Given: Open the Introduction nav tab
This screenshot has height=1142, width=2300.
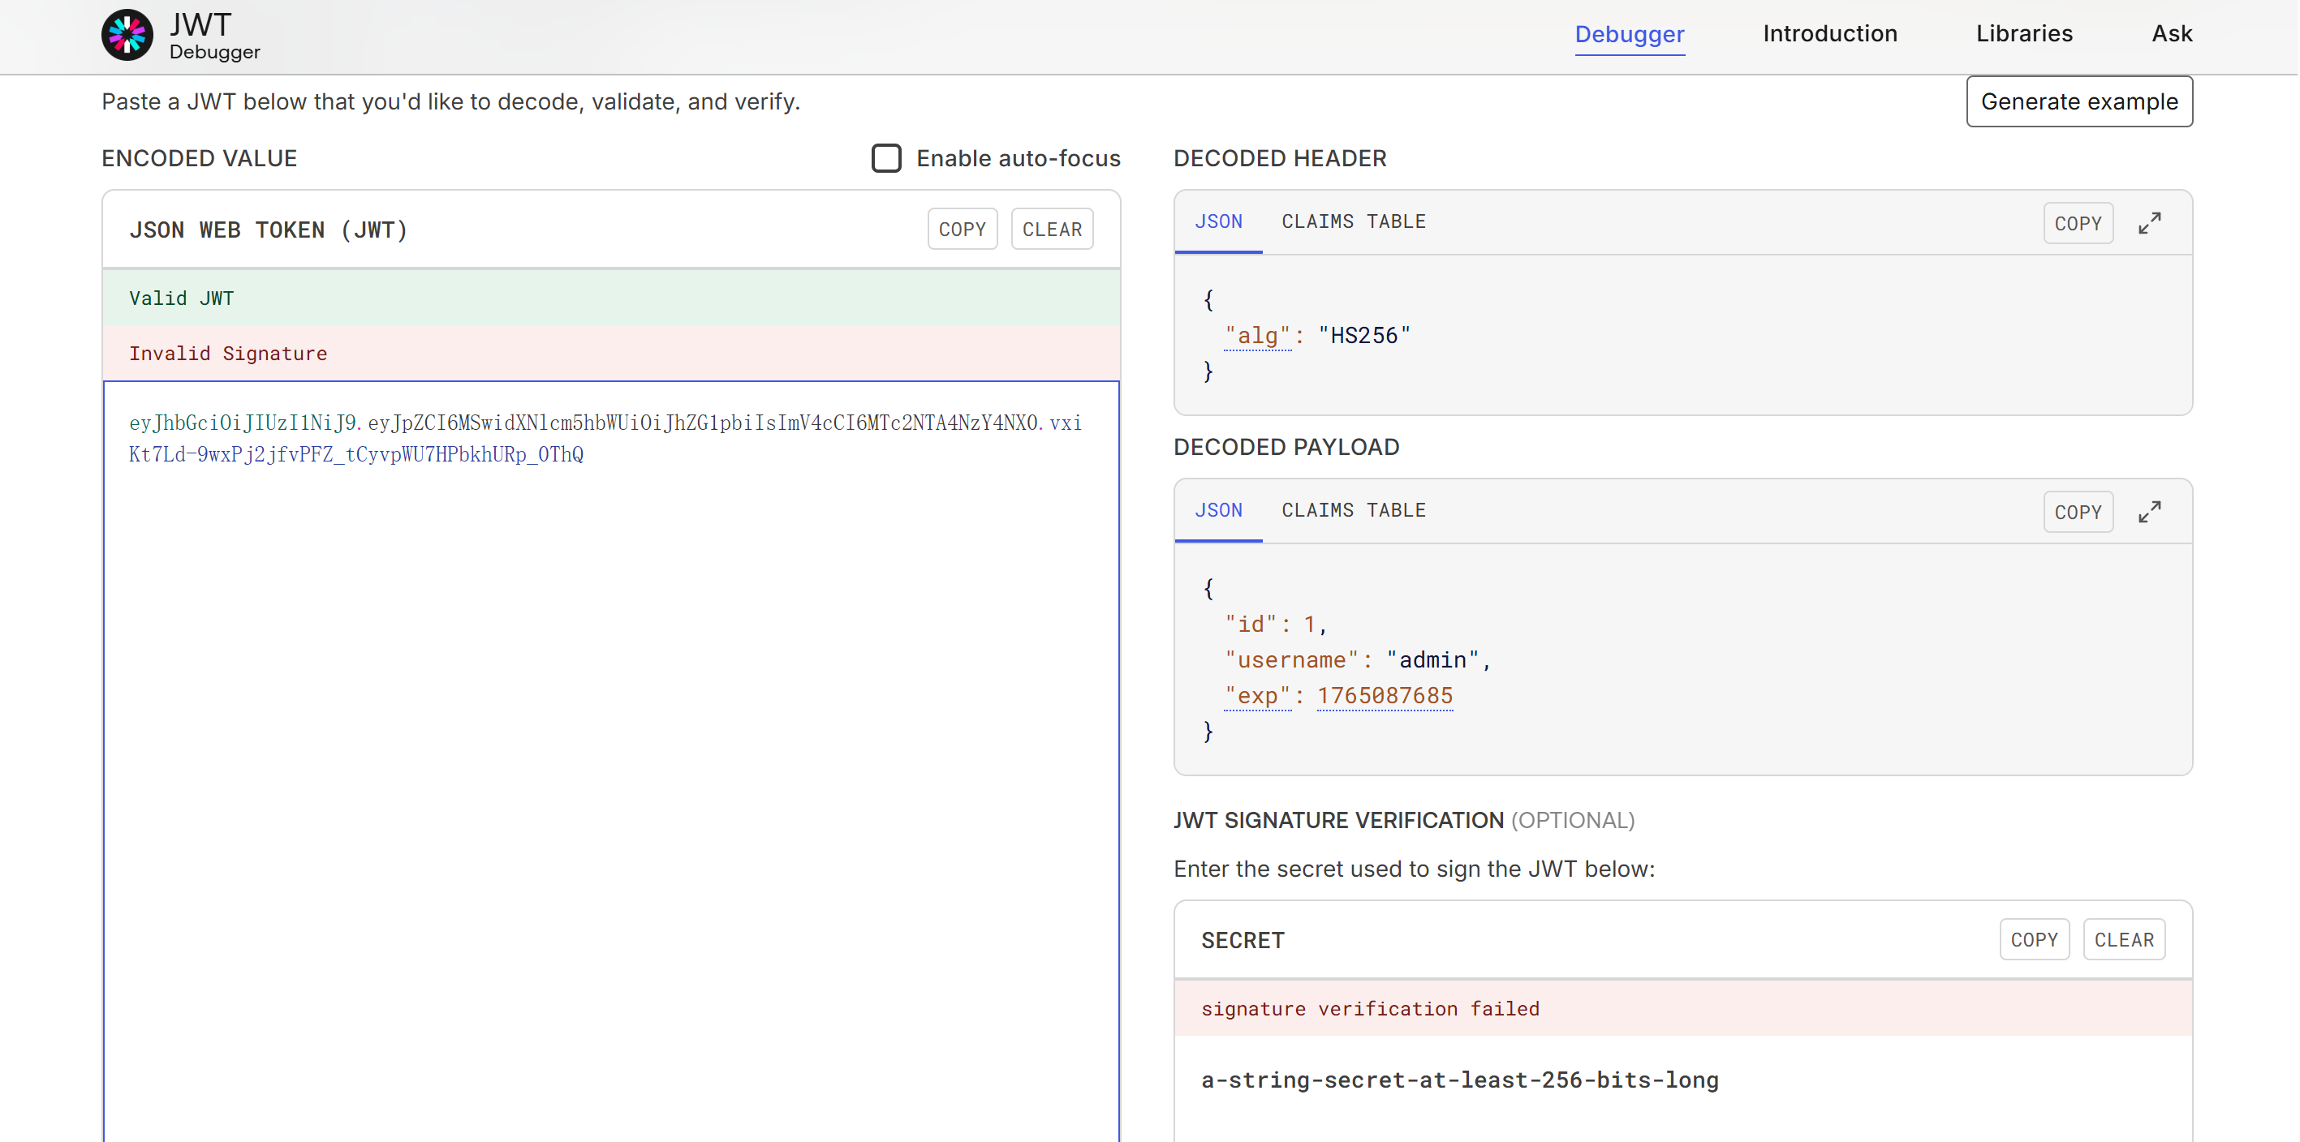Looking at the screenshot, I should coord(1829,34).
